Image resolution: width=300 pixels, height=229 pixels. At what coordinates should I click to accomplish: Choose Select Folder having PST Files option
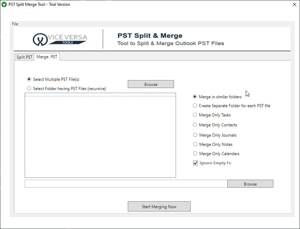tap(66, 89)
